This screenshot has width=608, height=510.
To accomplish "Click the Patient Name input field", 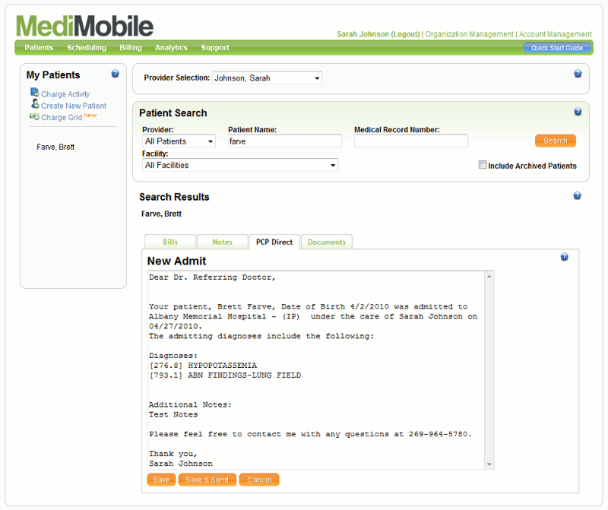I will point(284,141).
